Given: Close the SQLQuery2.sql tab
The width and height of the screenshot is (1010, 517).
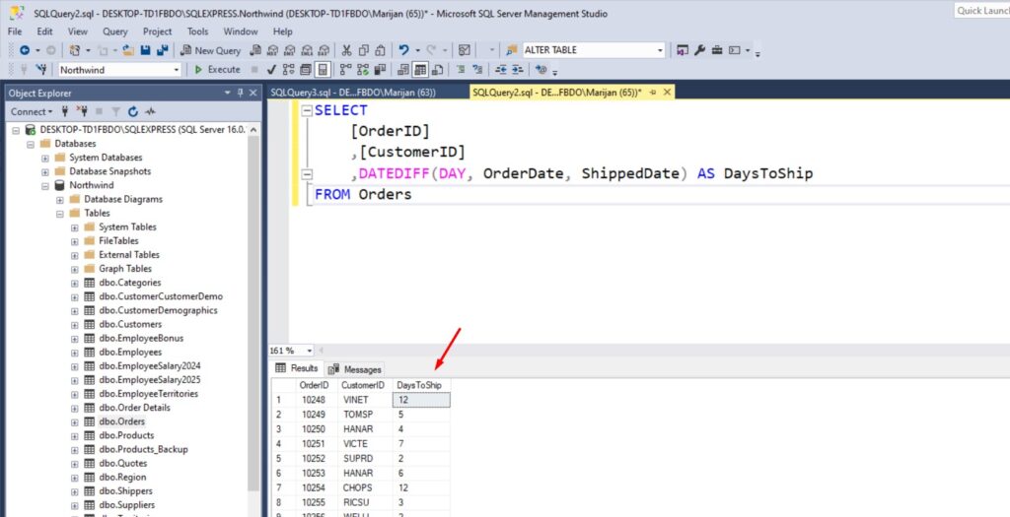Looking at the screenshot, I should click(667, 93).
